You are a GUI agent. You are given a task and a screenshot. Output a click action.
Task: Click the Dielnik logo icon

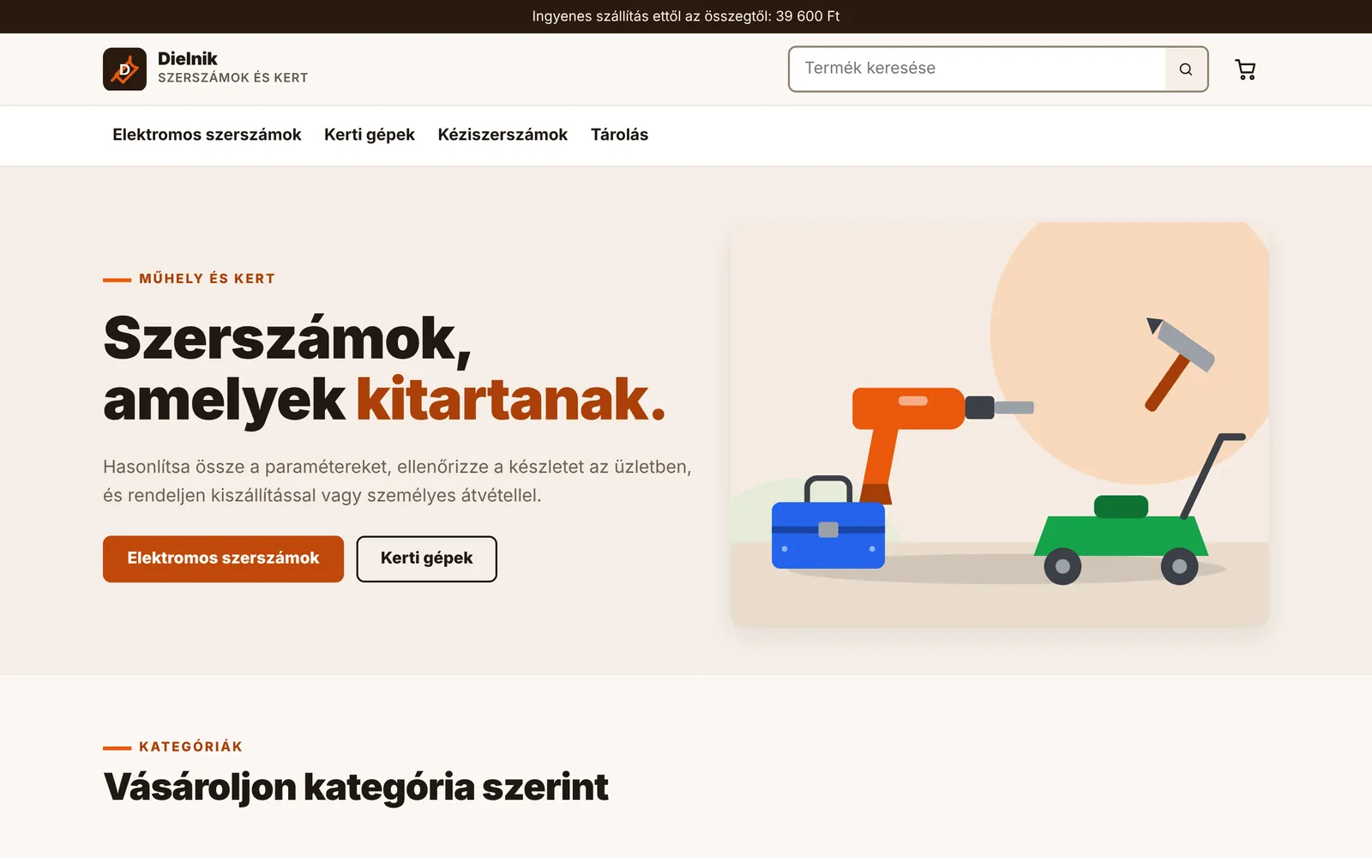(124, 69)
